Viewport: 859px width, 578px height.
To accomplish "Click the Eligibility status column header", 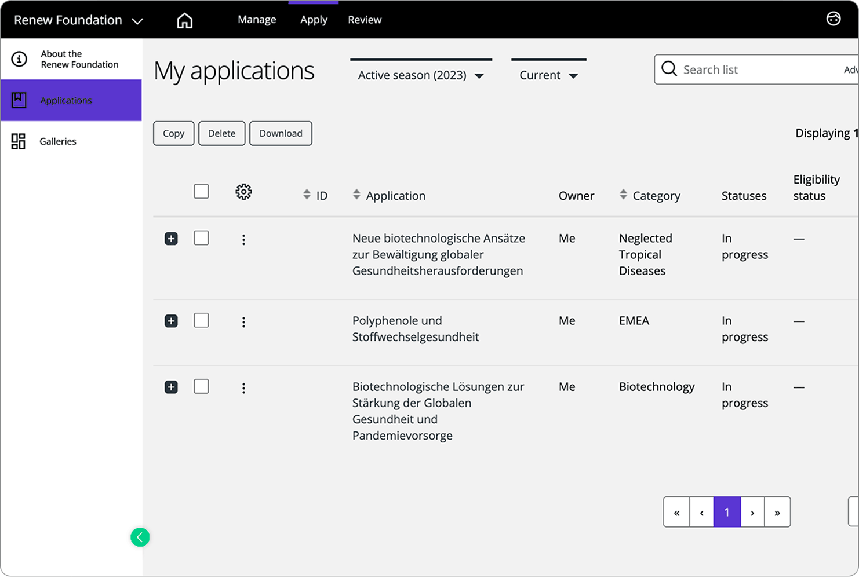I will pyautogui.click(x=816, y=188).
